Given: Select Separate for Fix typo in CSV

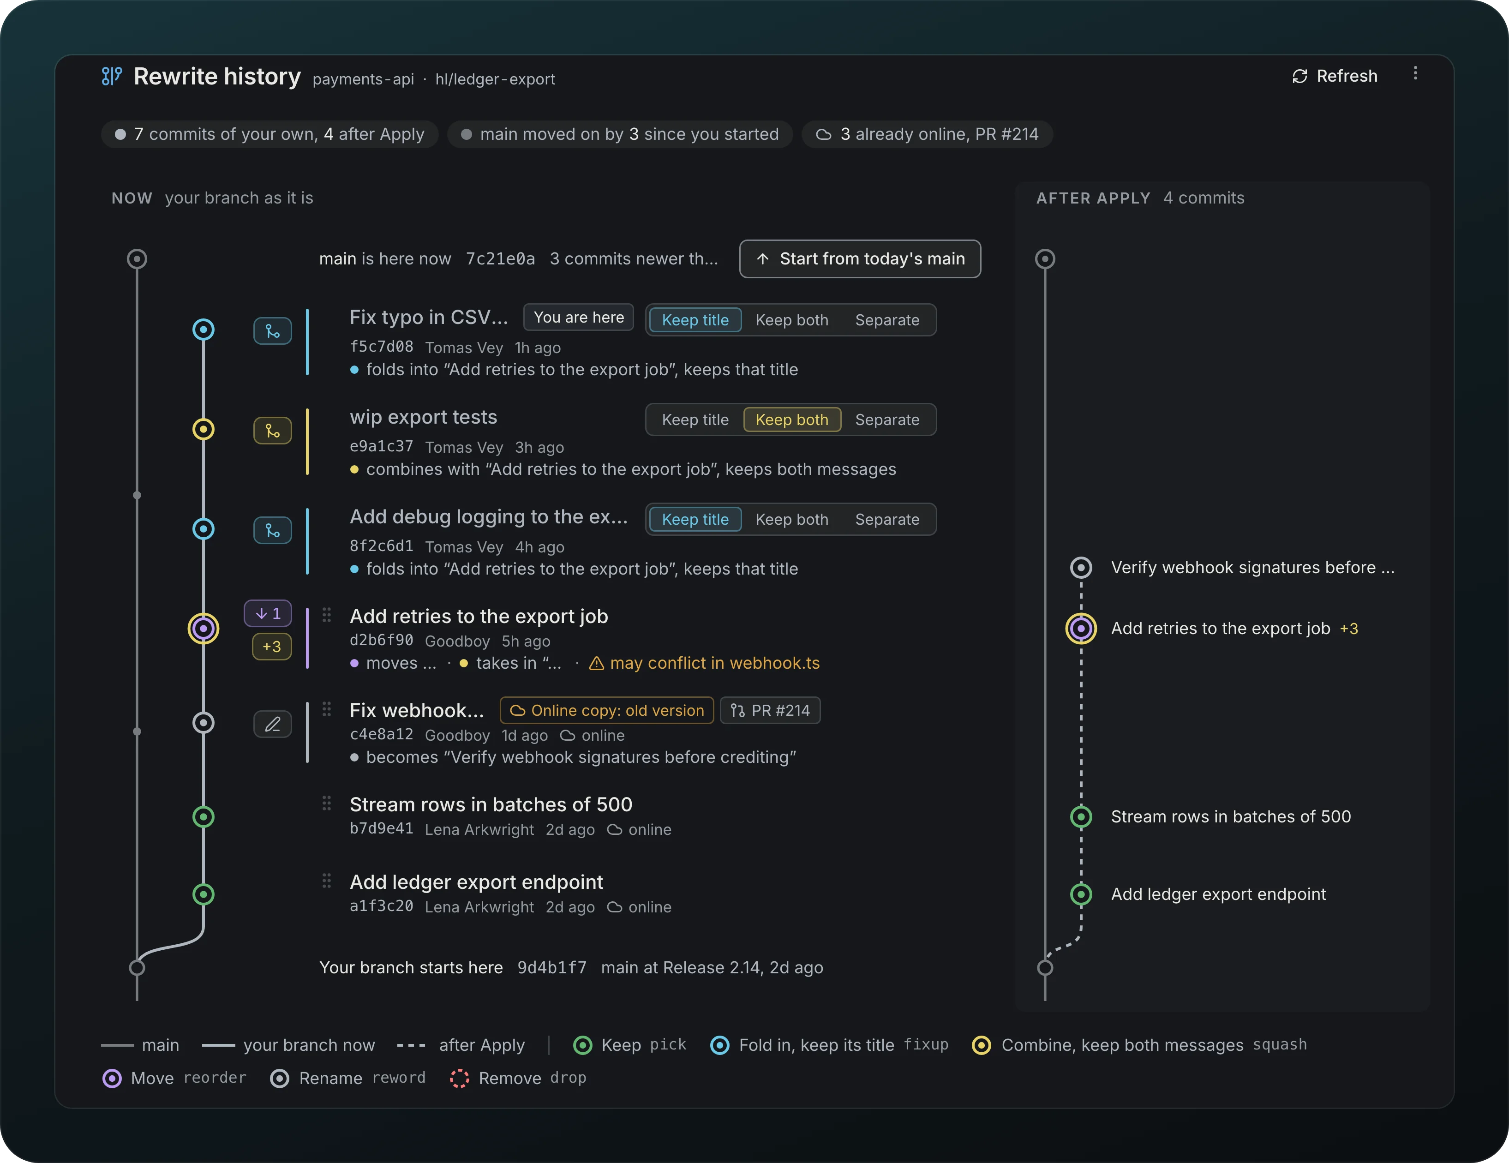Looking at the screenshot, I should (x=887, y=320).
